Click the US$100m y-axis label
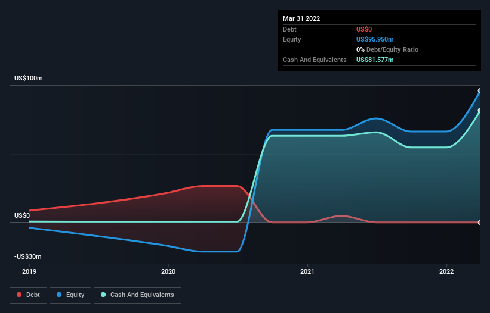 (29, 78)
